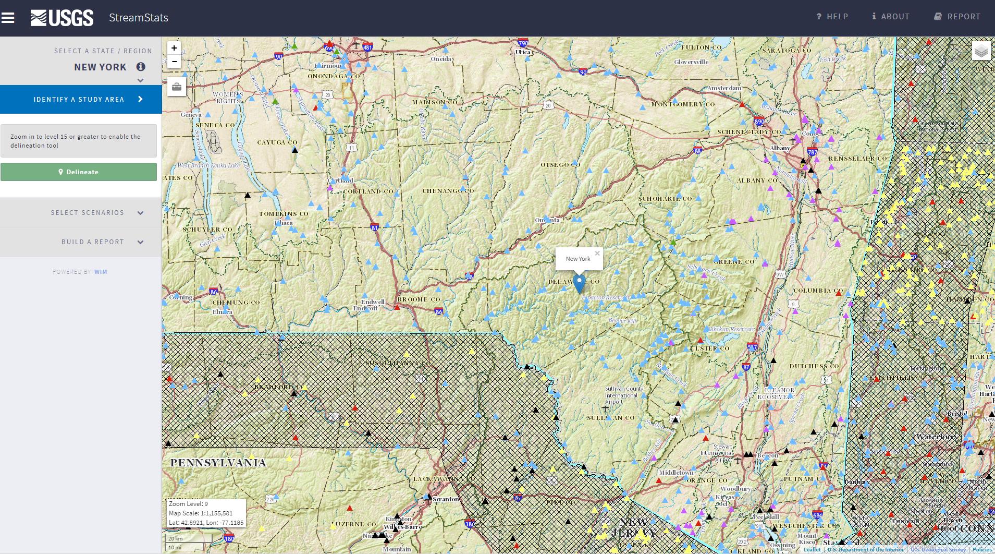995x554 pixels.
Task: Open the Report menu item
Action: pyautogui.click(x=957, y=17)
